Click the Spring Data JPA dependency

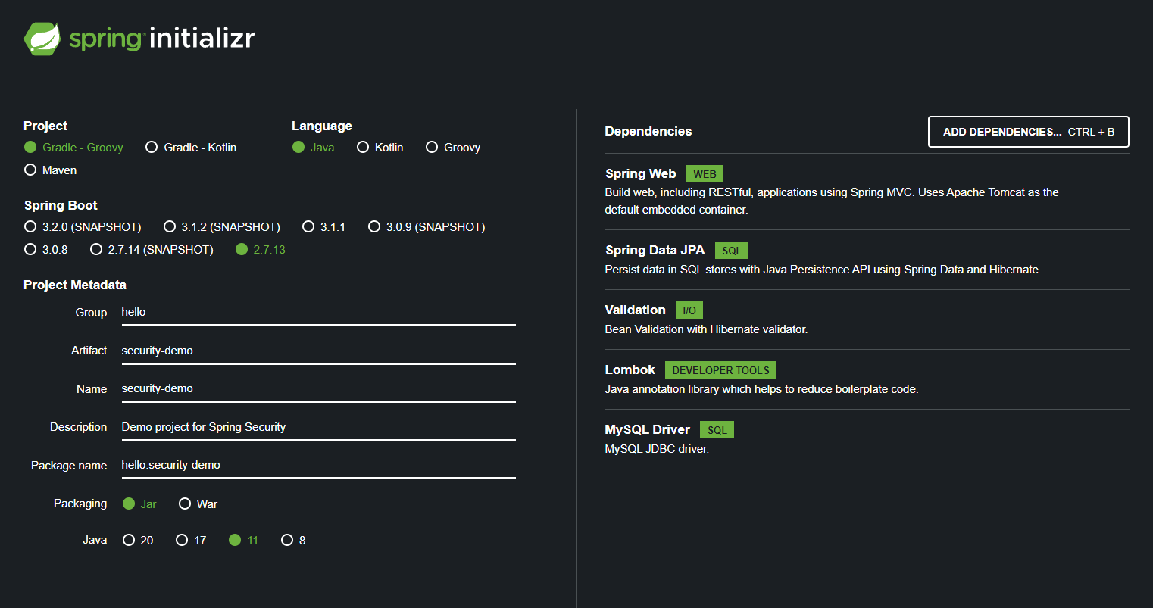655,251
